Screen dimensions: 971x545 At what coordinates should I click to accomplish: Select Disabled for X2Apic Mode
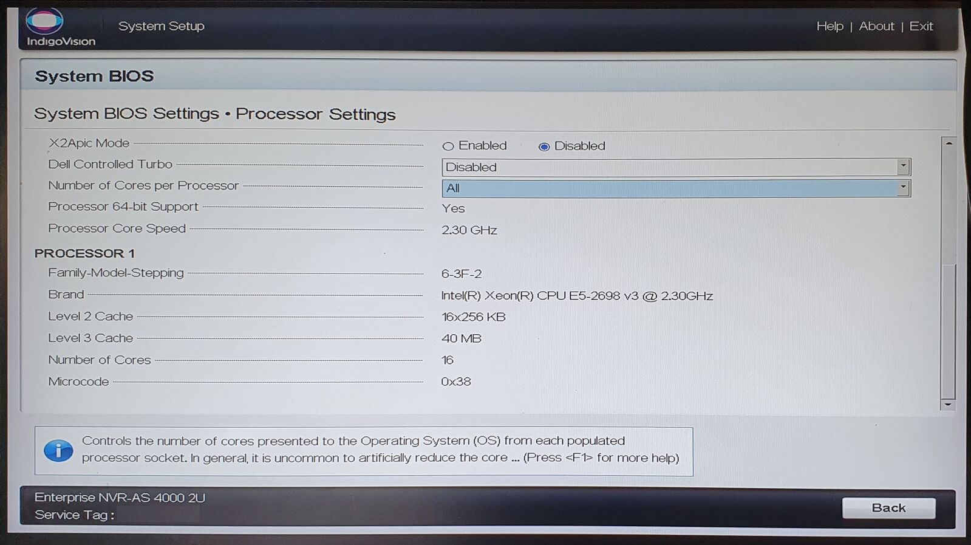pyautogui.click(x=544, y=146)
